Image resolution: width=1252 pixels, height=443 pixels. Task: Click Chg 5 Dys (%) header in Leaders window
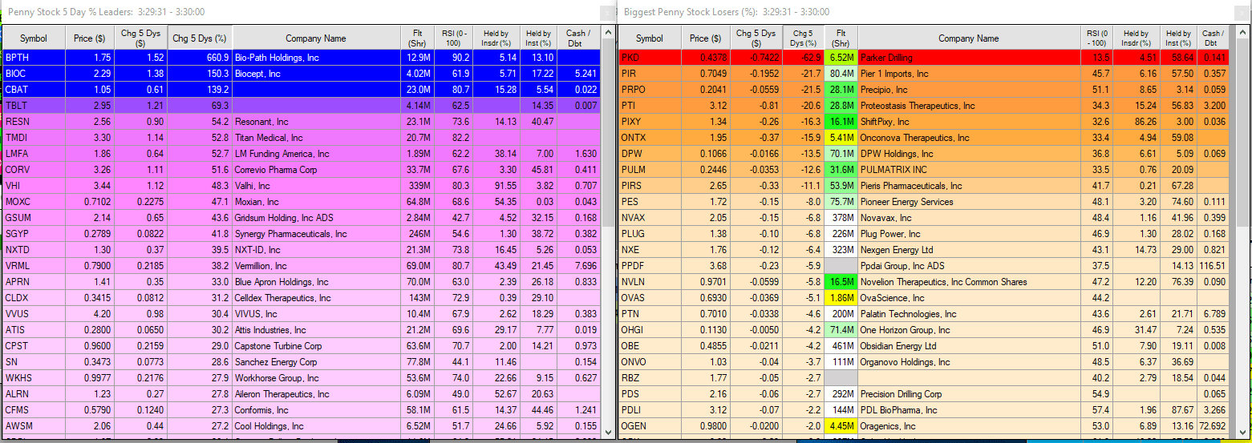click(200, 38)
